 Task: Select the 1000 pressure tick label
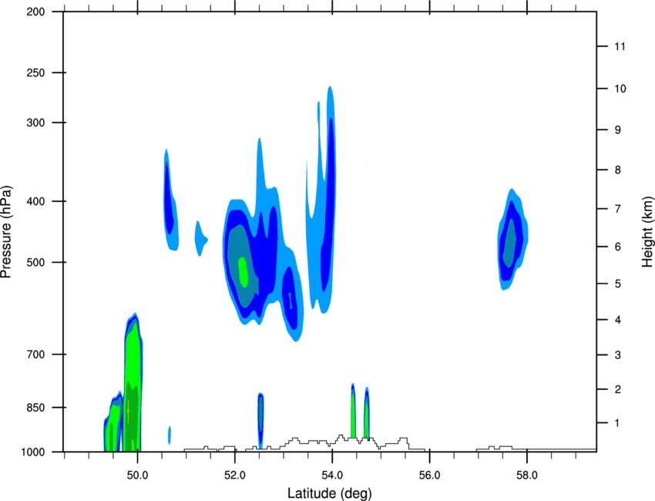click(x=32, y=452)
